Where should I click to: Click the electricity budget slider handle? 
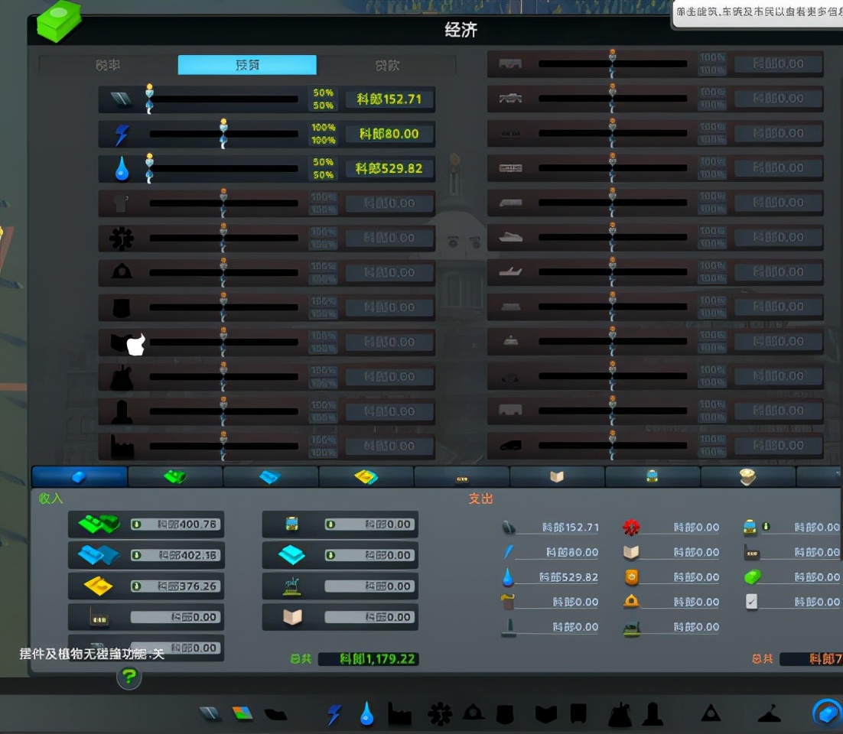click(223, 134)
